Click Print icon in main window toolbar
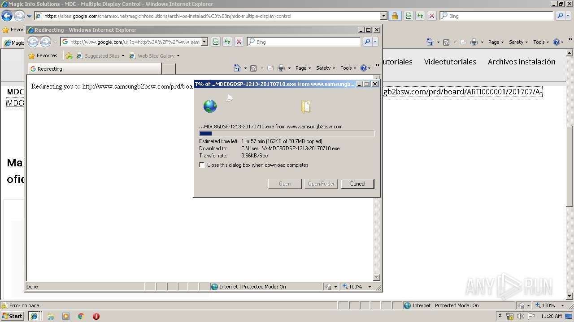 coord(474,42)
